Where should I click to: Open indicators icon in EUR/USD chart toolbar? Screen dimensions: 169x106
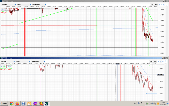[x=160, y=5]
